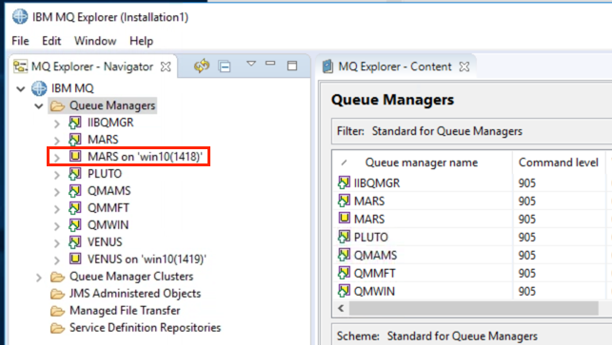Expand the PLUTO queue manager node
This screenshot has width=612, height=345.
pyautogui.click(x=57, y=175)
